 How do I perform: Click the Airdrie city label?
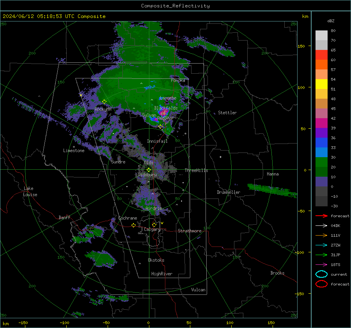tap(154, 208)
